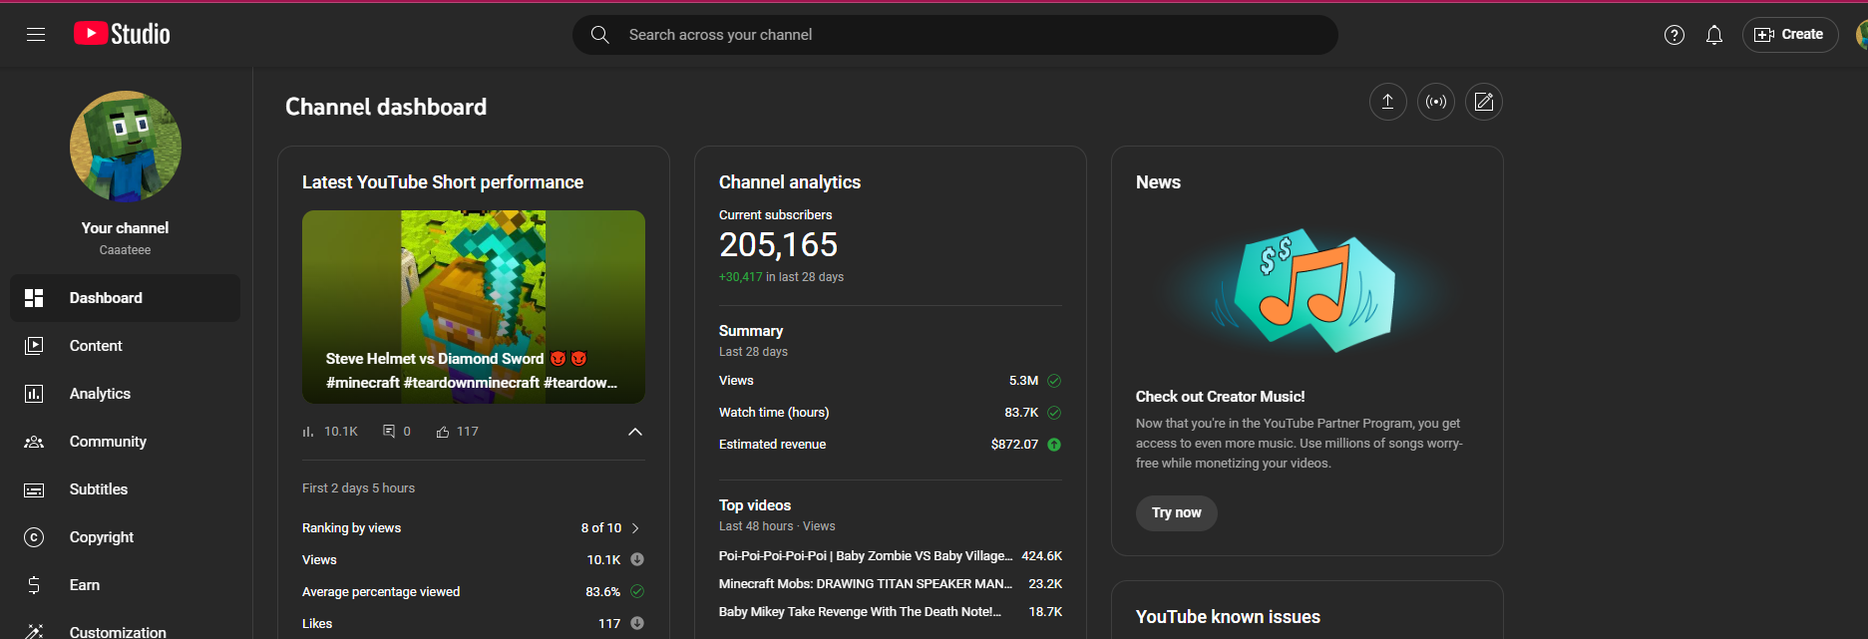The height and width of the screenshot is (639, 1868).
Task: Collapse the Short performance details chevron
Action: point(635,432)
